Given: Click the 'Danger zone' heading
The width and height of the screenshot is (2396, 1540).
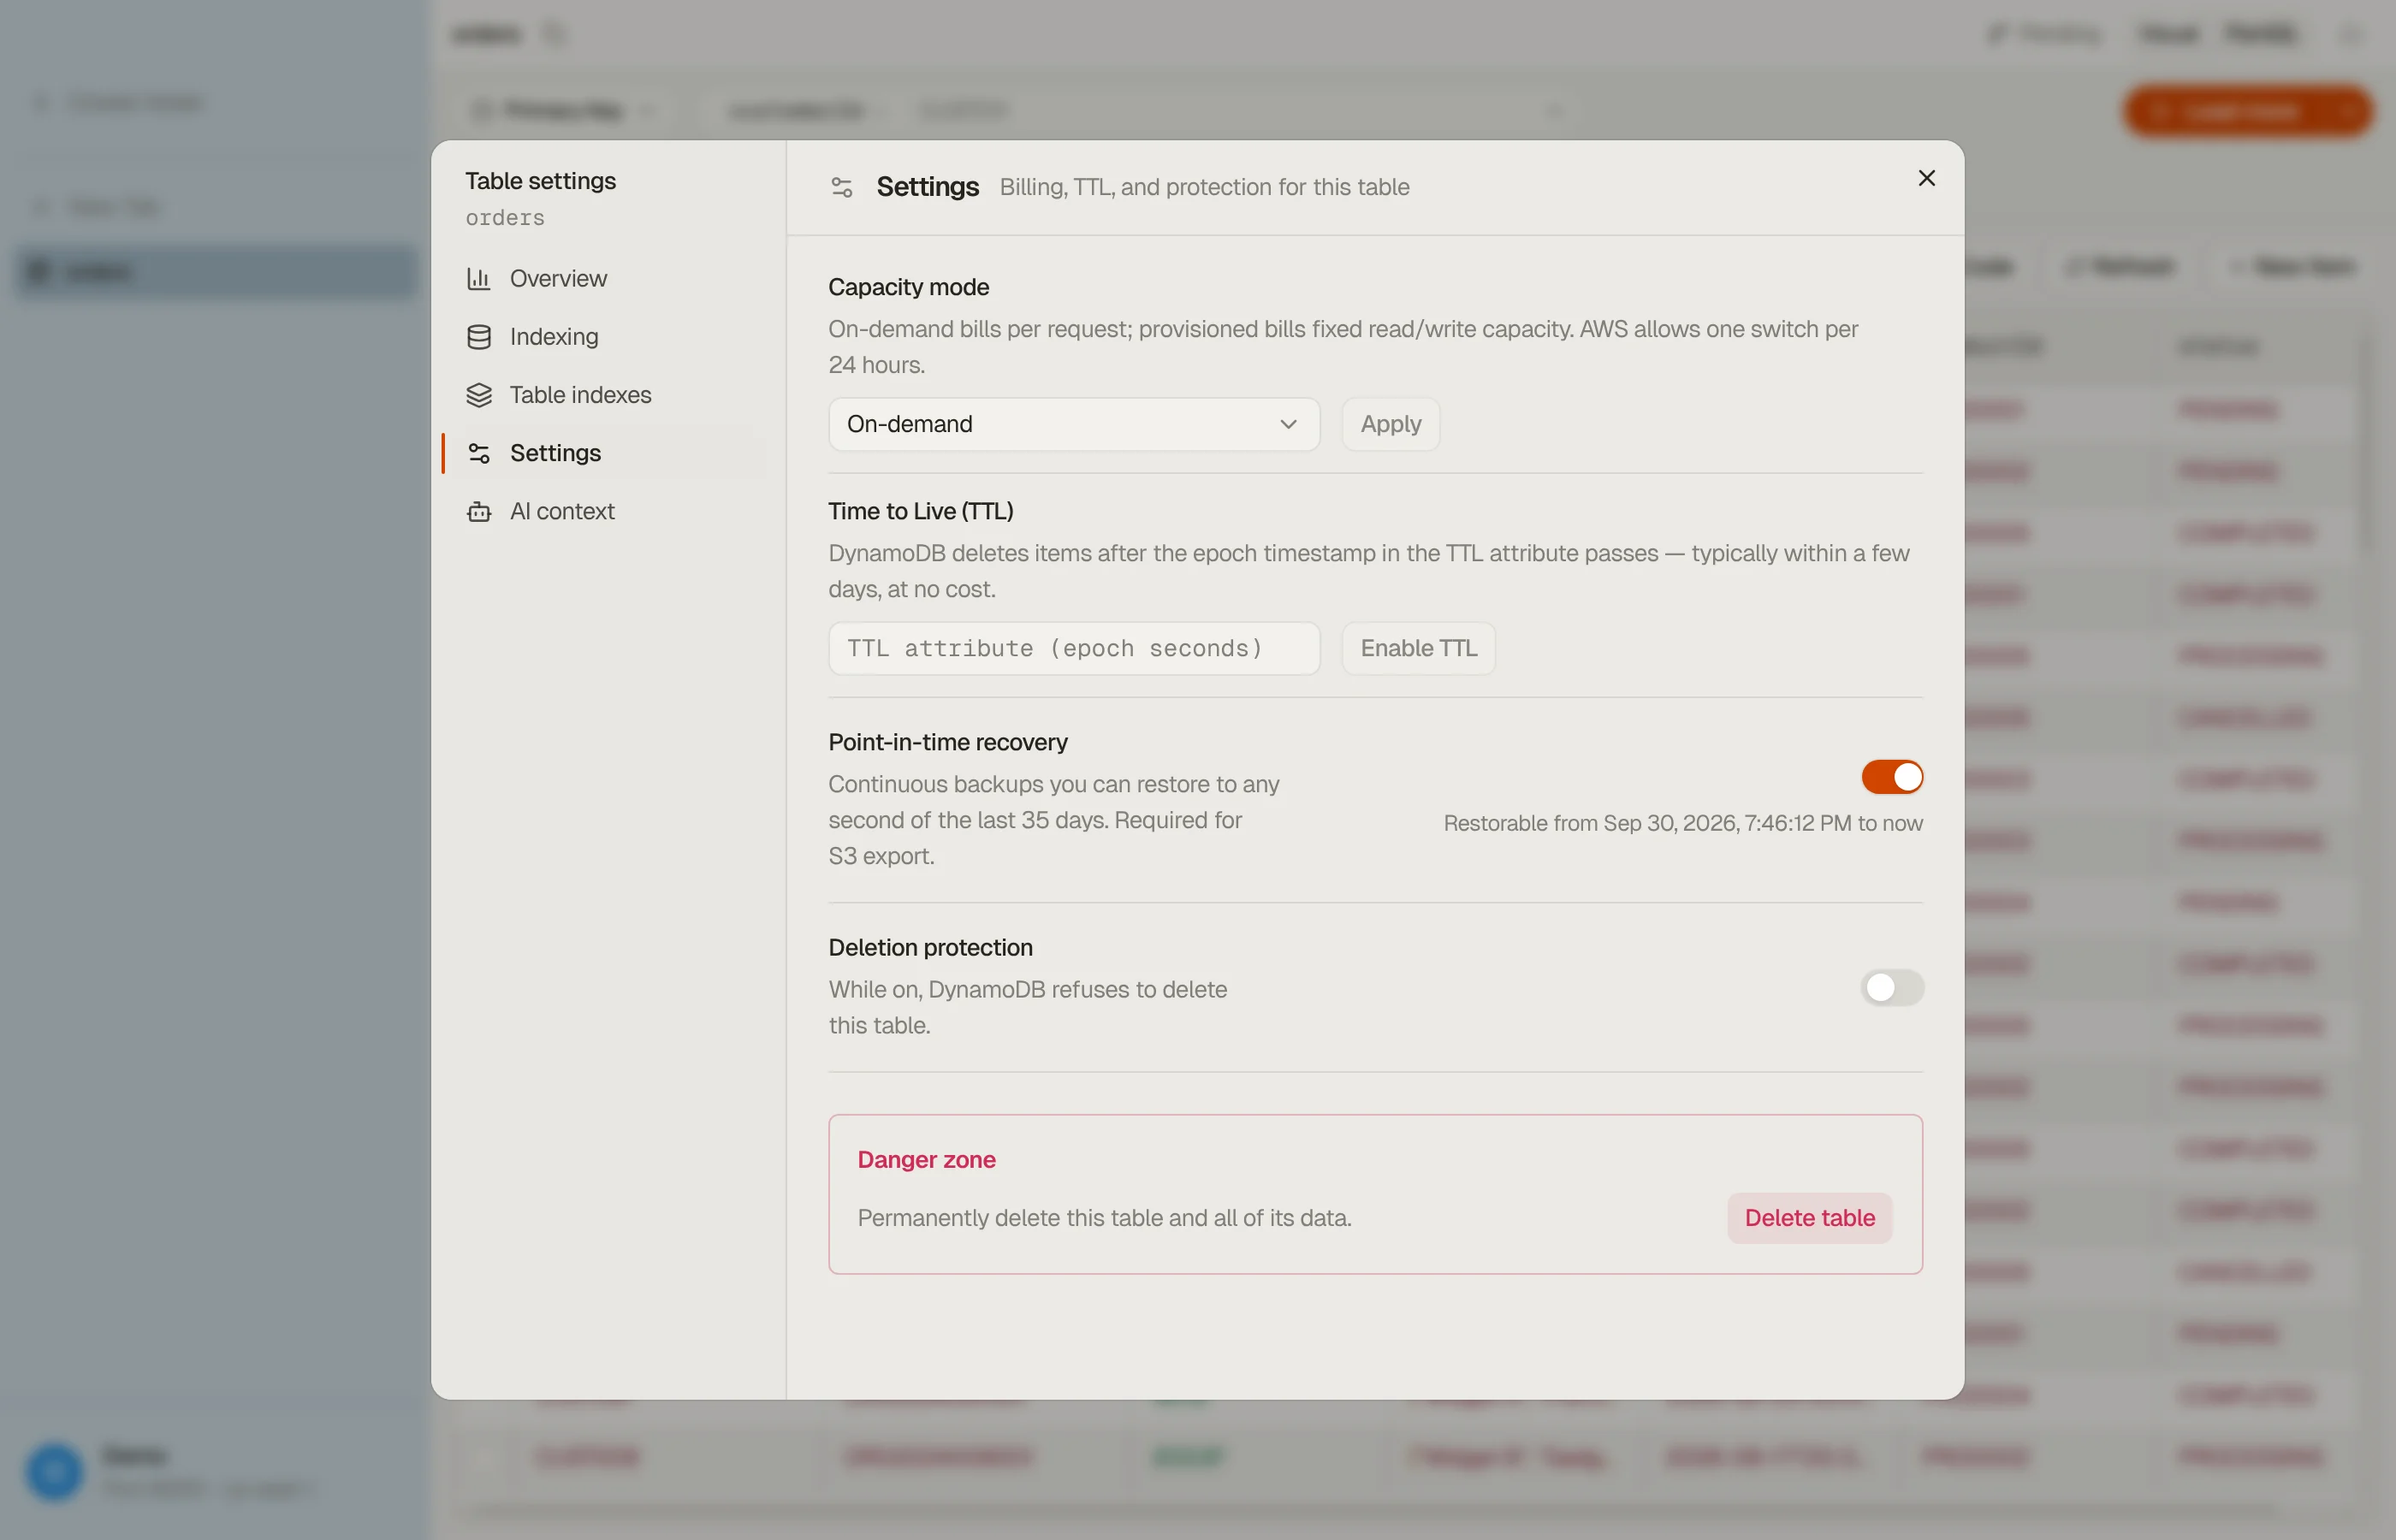Looking at the screenshot, I should tap(926, 1159).
